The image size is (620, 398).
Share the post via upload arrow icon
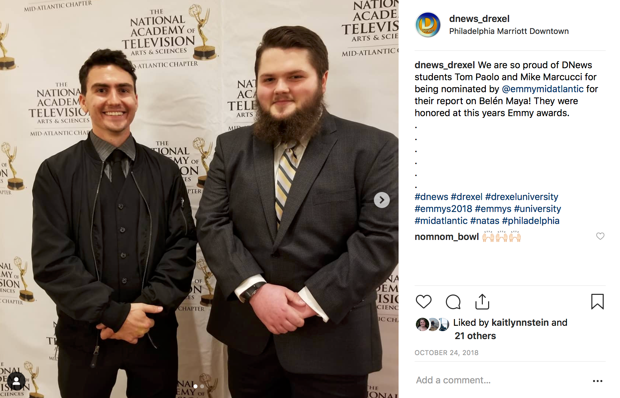[482, 301]
